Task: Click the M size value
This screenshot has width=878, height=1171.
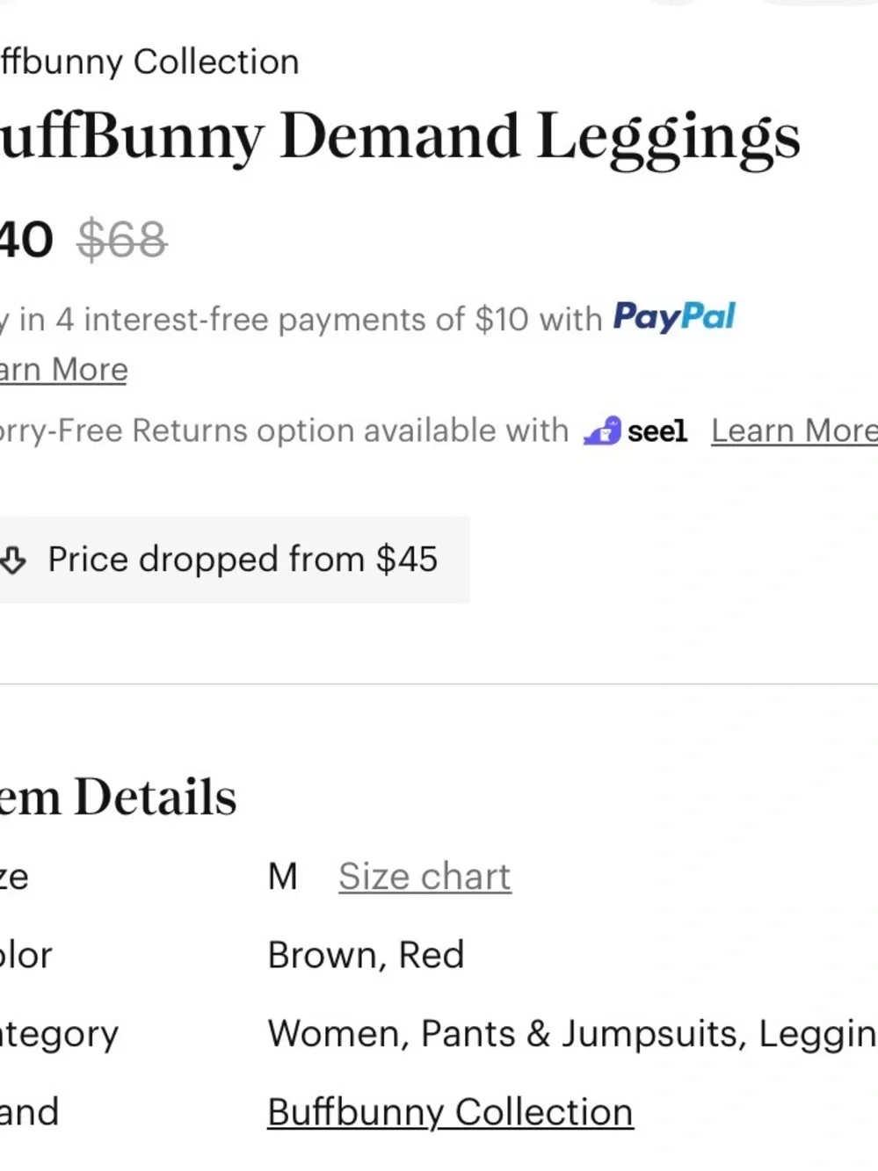Action: (283, 877)
